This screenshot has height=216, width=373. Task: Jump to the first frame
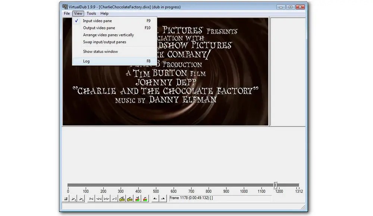[x=91, y=198]
